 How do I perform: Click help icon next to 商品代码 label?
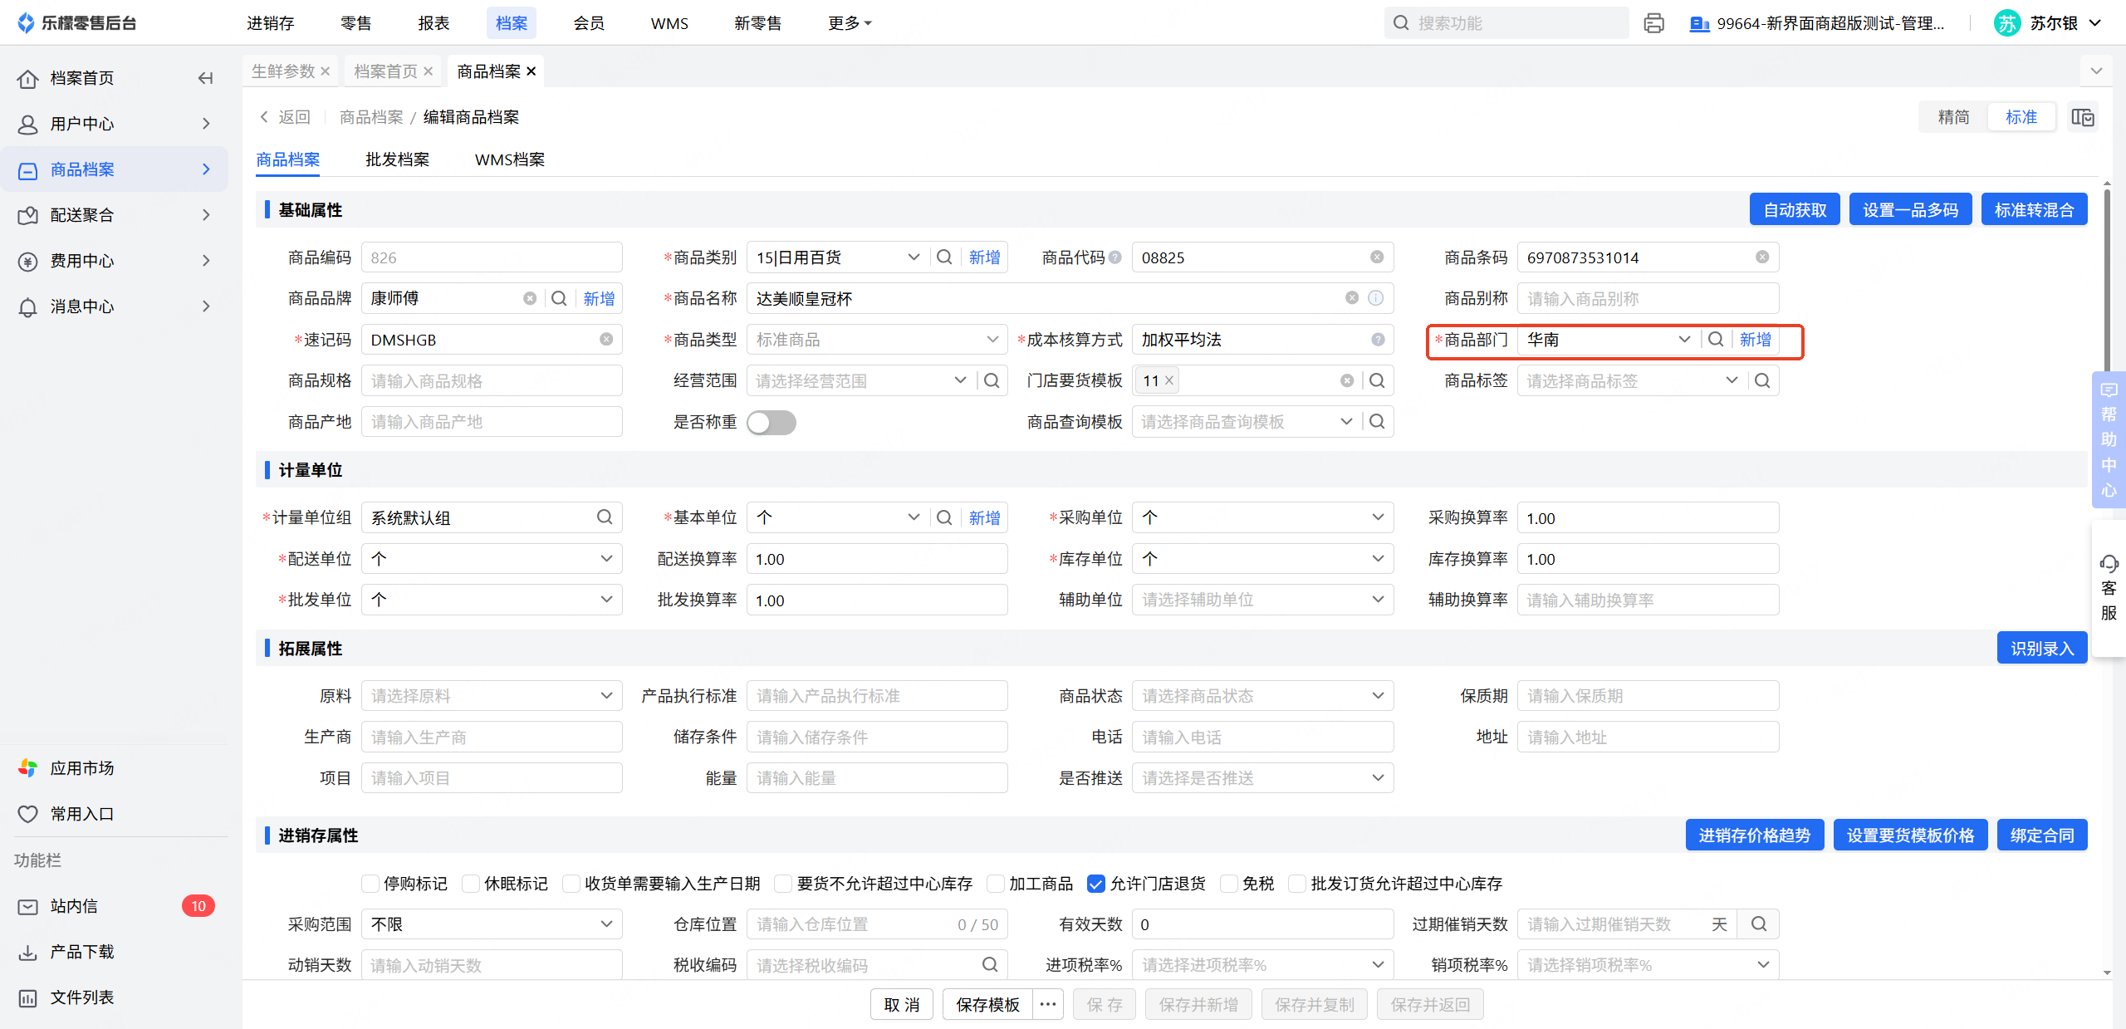point(1115,257)
